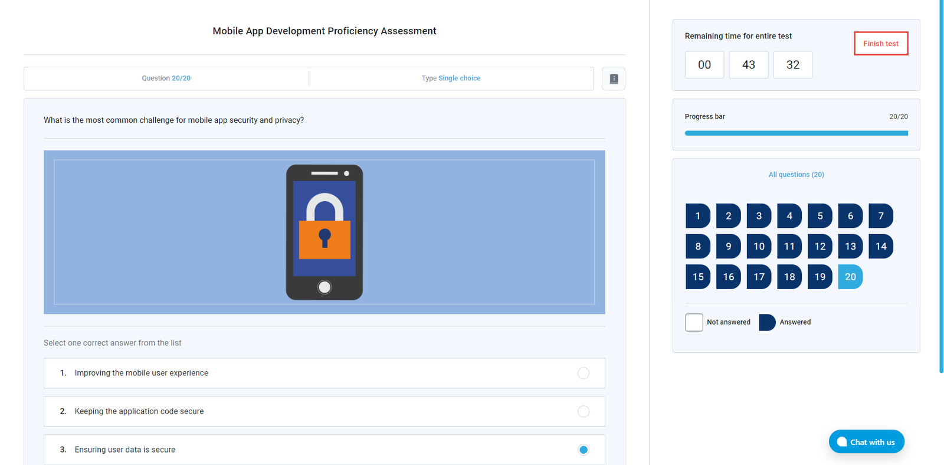Image resolution: width=944 pixels, height=465 pixels.
Task: Click the highlighted question 20 tile
Action: (850, 277)
